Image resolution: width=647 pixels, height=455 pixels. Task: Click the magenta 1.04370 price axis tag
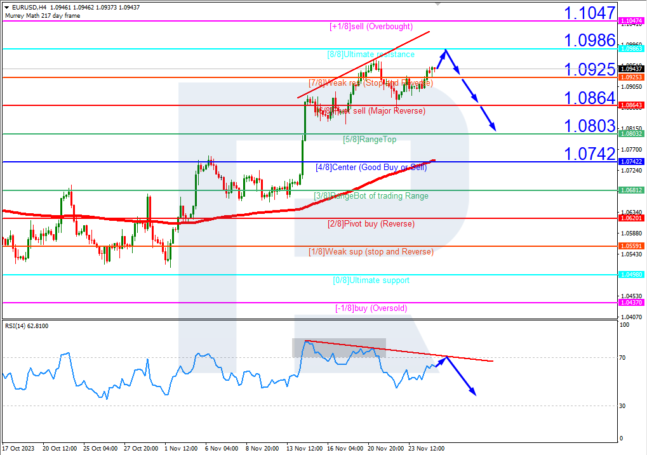(x=631, y=303)
